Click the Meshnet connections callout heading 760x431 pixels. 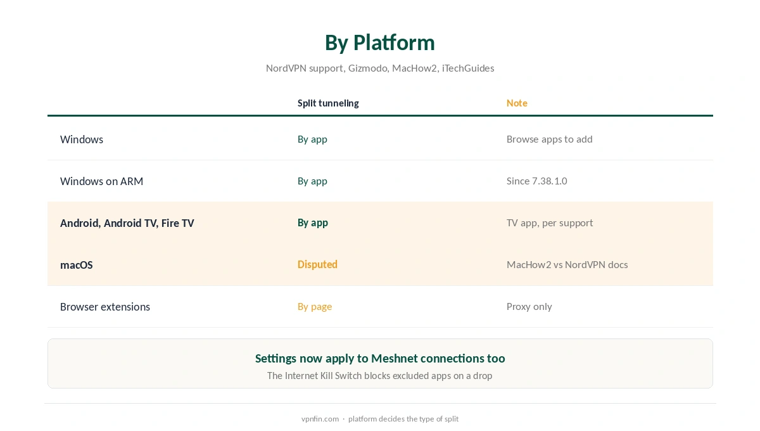tap(380, 358)
